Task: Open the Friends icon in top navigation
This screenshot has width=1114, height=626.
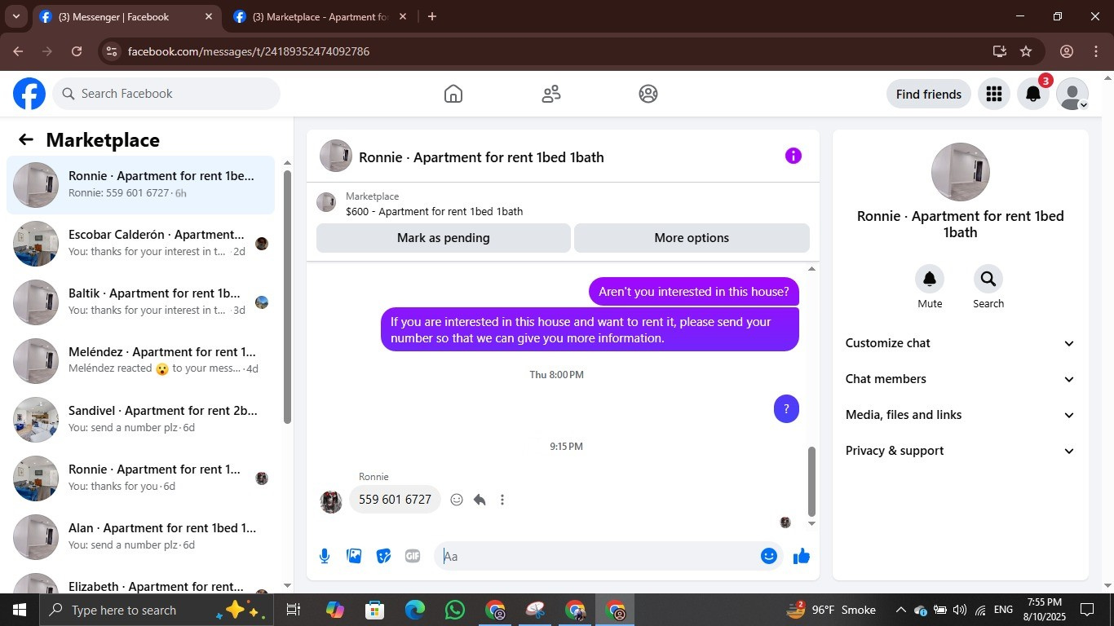Action: pos(551,94)
